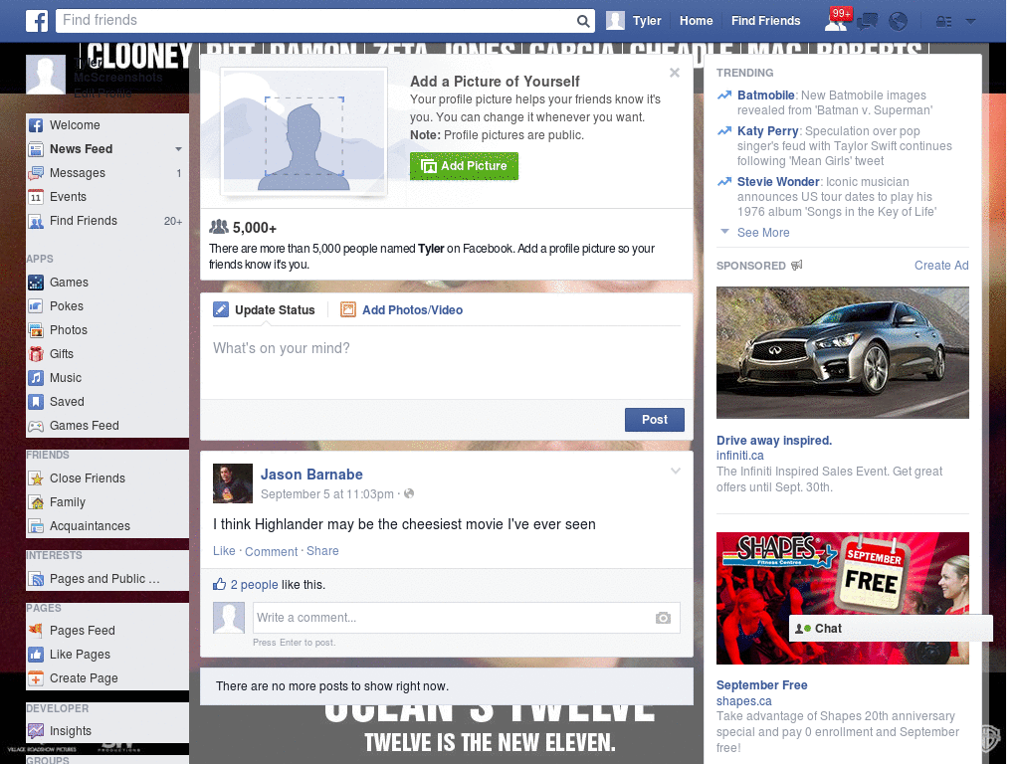Open privacy shortcuts lock icon

click(x=943, y=22)
